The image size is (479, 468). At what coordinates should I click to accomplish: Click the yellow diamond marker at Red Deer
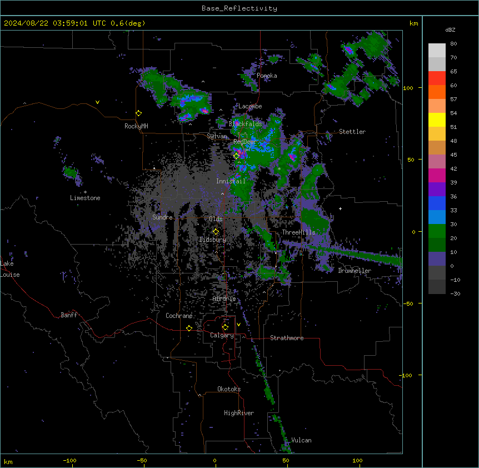click(x=236, y=156)
